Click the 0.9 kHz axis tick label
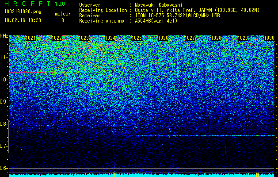Image resolution: width=278 pixels, height=177 pixels. tap(4, 102)
